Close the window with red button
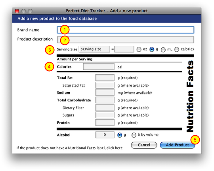214x171 pixels. [17, 11]
